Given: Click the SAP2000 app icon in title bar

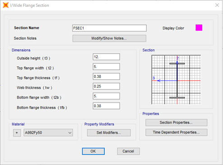Looking at the screenshot, I should tap(6, 5).
